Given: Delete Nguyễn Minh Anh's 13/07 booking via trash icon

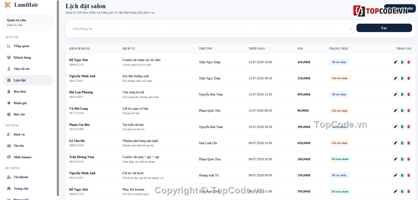Looking at the screenshot, I should point(409,78).
